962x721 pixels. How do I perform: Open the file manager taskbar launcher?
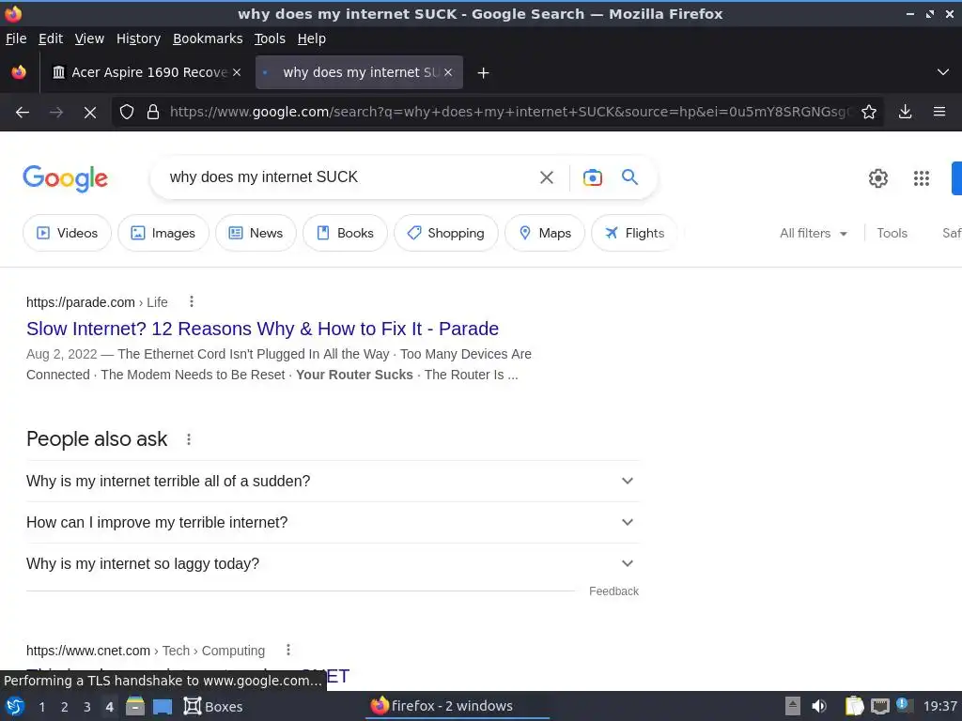click(135, 706)
